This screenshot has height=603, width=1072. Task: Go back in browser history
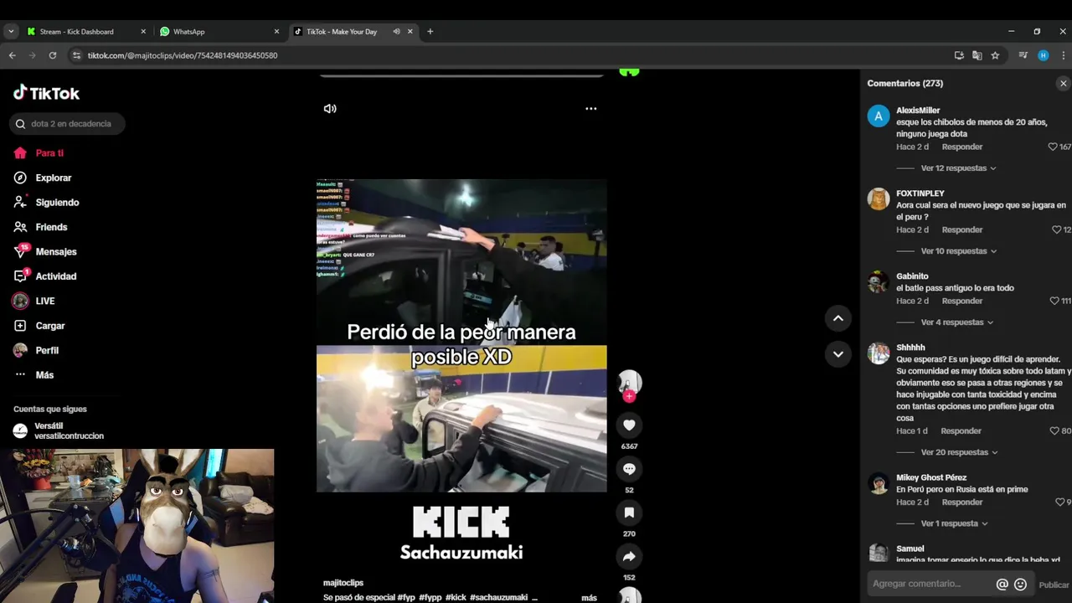[x=12, y=55]
